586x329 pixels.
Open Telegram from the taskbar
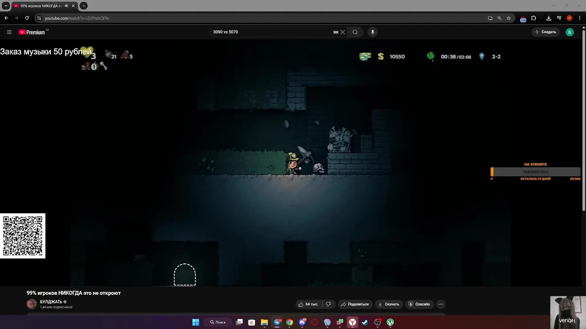277,322
